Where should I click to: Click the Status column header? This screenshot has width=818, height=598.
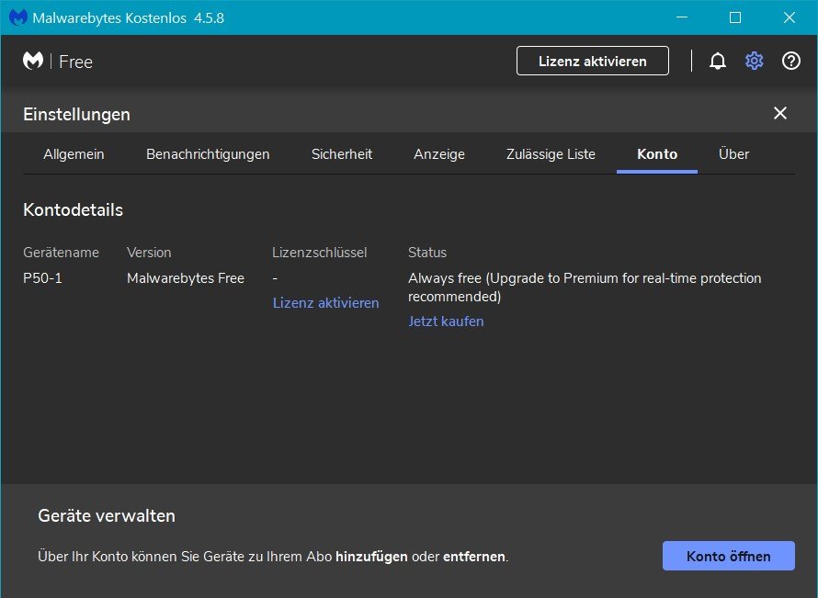coord(427,253)
